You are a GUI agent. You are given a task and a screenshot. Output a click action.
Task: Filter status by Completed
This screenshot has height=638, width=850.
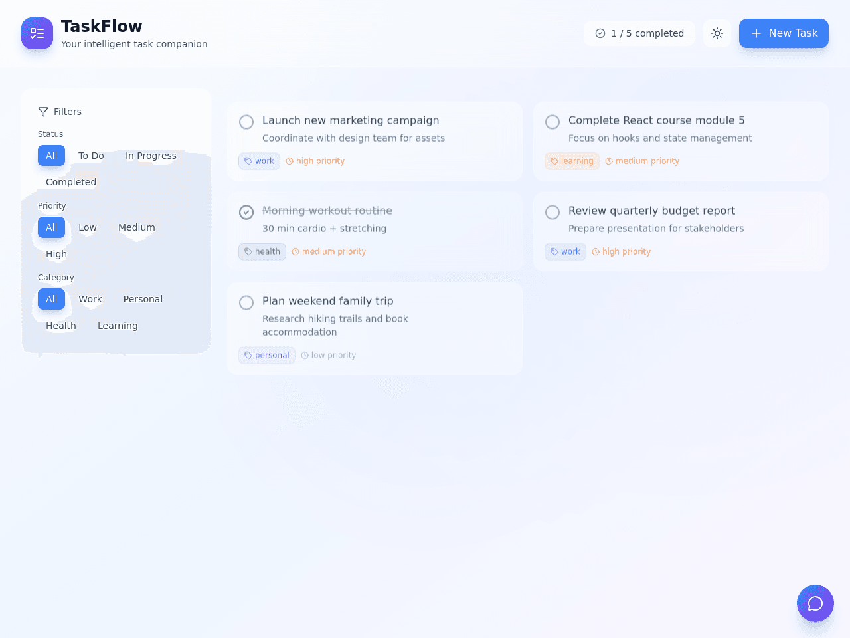point(71,182)
